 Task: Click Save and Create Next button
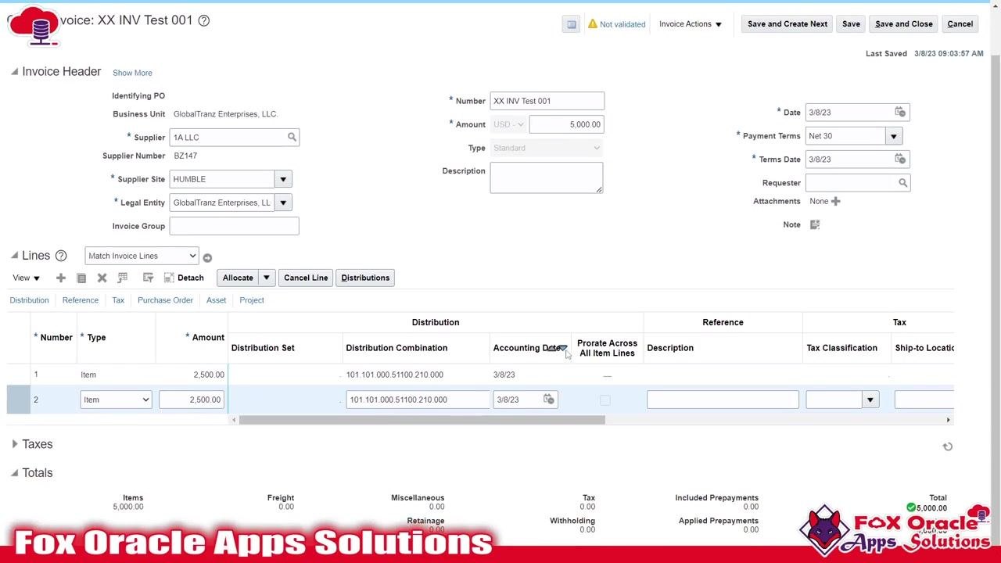tap(788, 24)
